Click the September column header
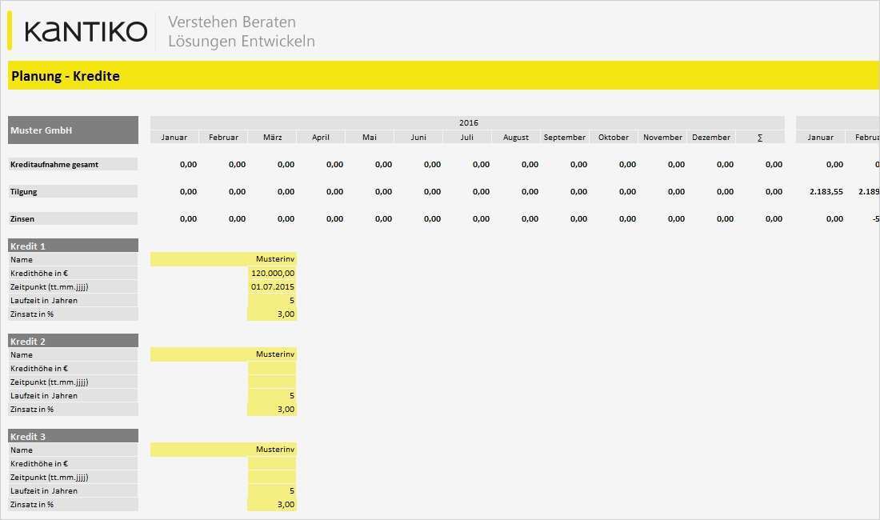 point(565,138)
